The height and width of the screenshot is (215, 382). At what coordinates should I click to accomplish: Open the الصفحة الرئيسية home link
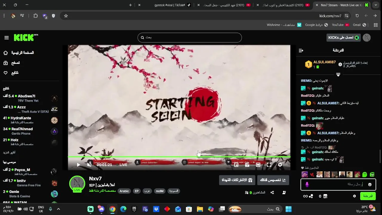coord(19,53)
